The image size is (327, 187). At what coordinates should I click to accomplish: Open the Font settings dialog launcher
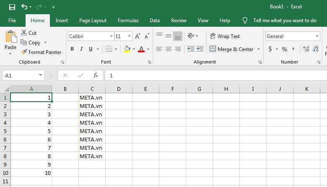(149, 62)
